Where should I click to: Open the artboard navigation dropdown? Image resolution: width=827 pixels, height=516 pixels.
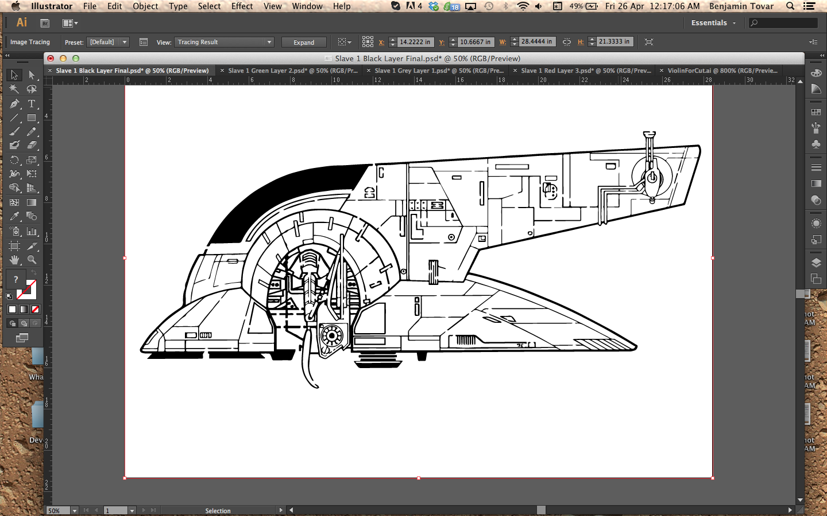(132, 510)
